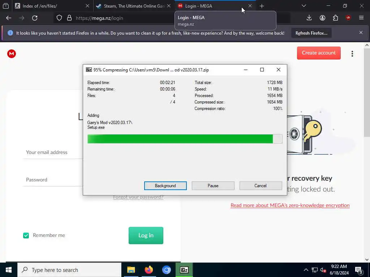Click the 7-Zip taskbar icon
The height and width of the screenshot is (277, 370).
[184, 270]
